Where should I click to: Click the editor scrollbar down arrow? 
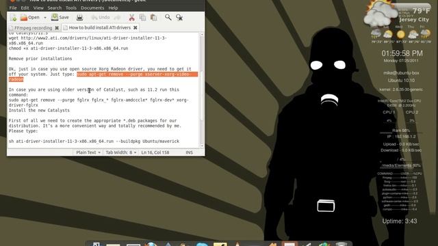[x=202, y=146]
